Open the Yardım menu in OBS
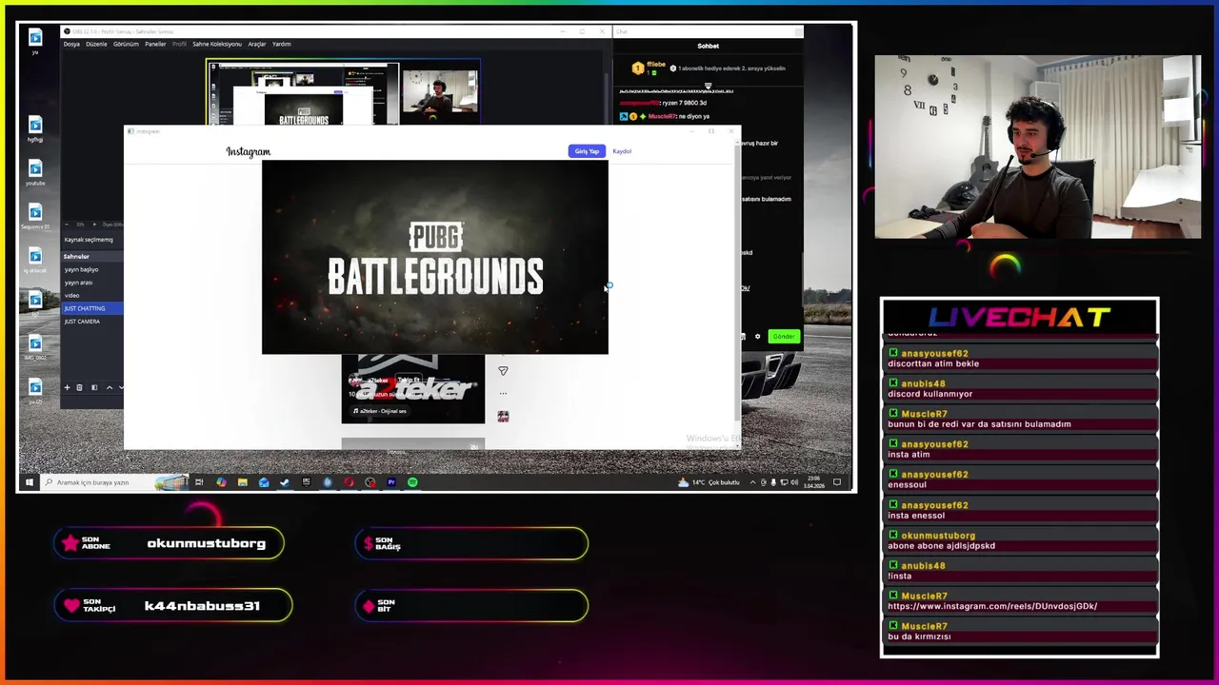Screen dimensions: 1219x685 [x=282, y=44]
